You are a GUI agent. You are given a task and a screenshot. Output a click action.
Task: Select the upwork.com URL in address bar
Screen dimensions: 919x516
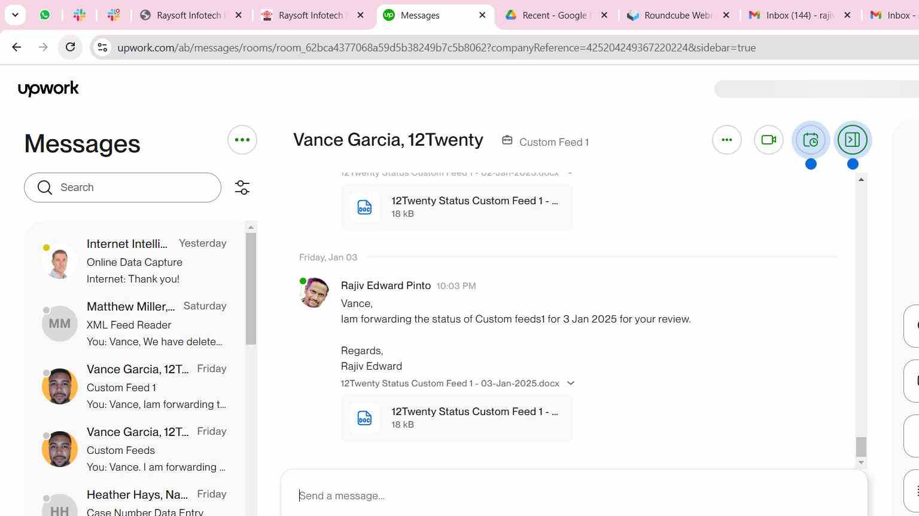(437, 48)
